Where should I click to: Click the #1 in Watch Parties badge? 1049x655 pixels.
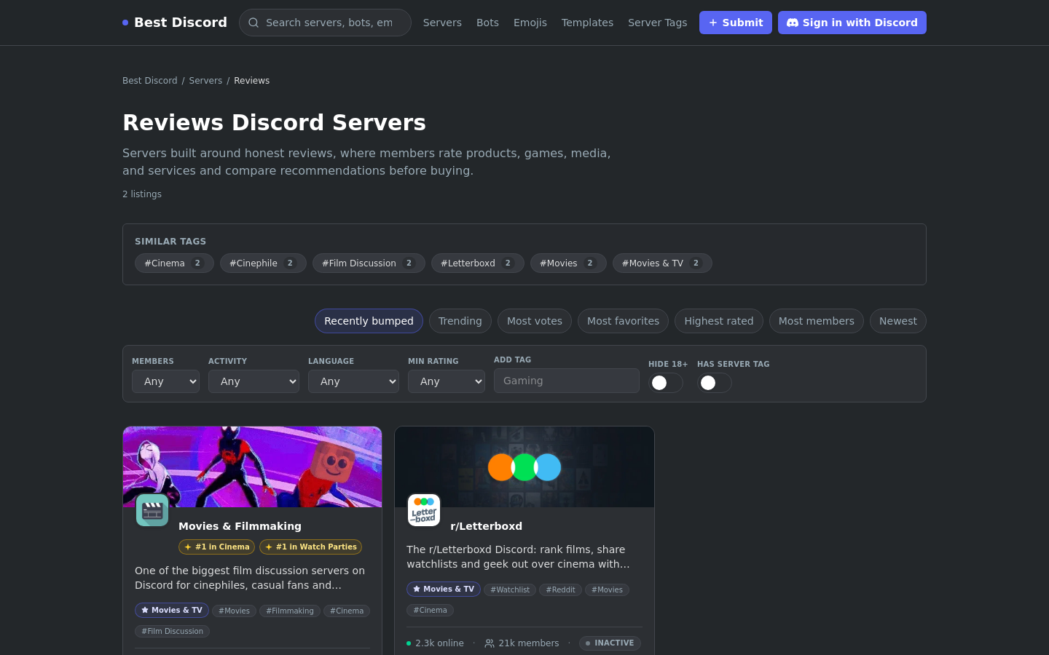click(310, 547)
